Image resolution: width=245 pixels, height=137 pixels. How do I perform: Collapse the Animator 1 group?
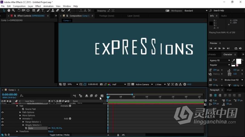(x=20, y=119)
